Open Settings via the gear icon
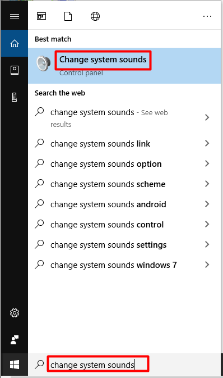 coord(15,313)
